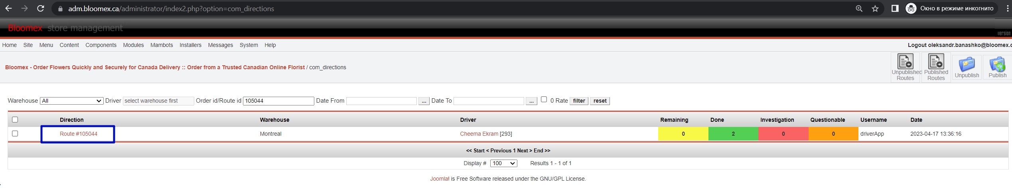Click the Unpublish folder icon
1012x189 pixels.
[x=967, y=67]
